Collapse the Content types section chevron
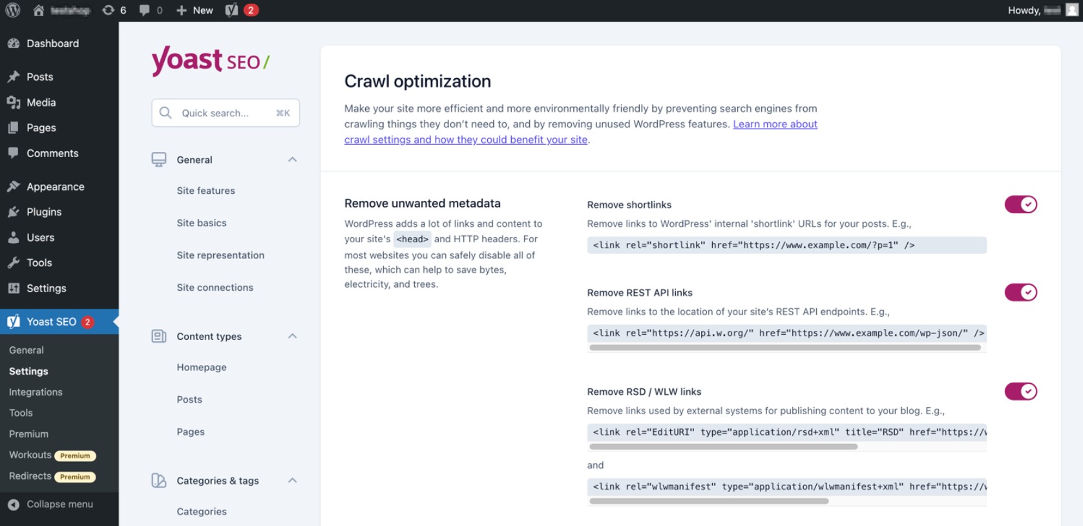Screen dimensions: 1083x526 pos(293,336)
